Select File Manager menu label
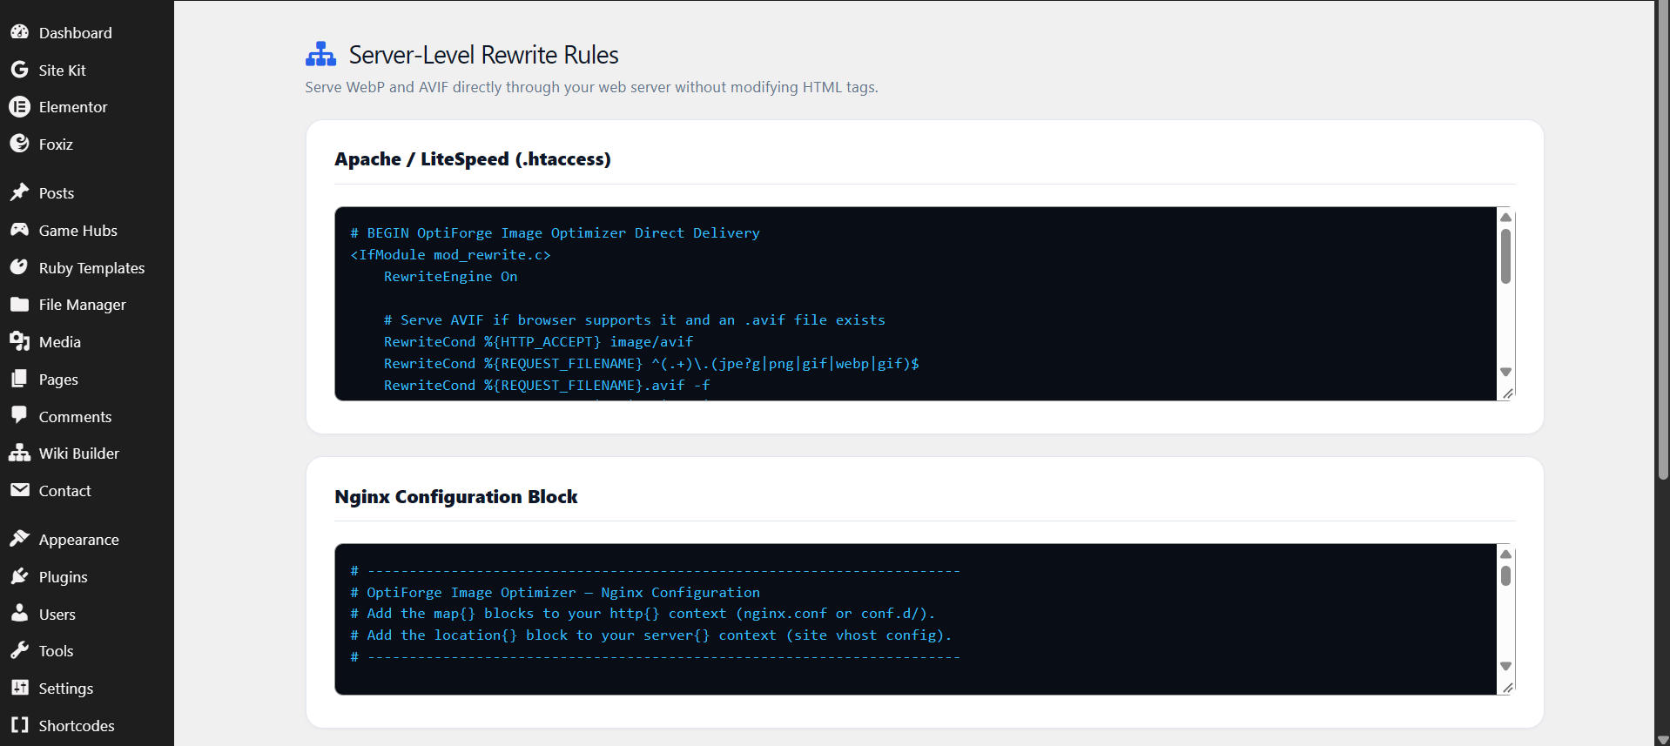Screen dimensions: 1670x746 click(83, 305)
